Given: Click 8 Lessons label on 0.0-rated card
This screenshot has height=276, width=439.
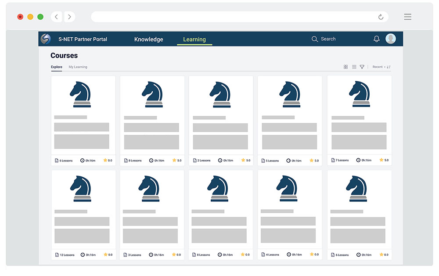Looking at the screenshot, I should coord(204,255).
